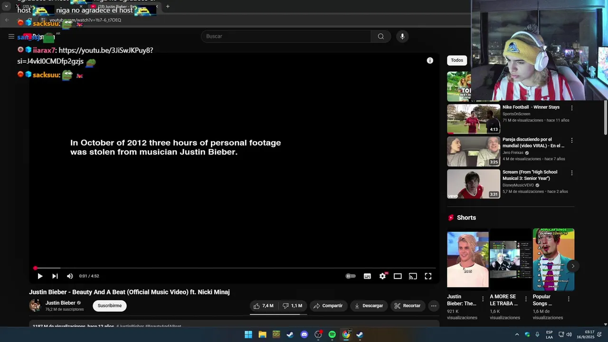608x342 pixels.
Task: Open Discord from the taskbar
Action: [304, 335]
